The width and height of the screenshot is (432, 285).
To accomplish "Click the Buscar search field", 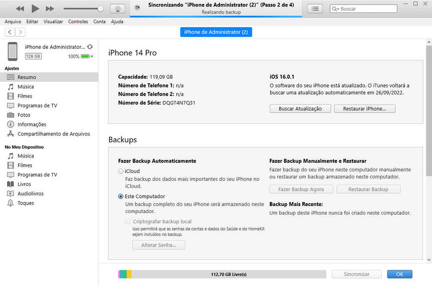I will pyautogui.click(x=363, y=9).
